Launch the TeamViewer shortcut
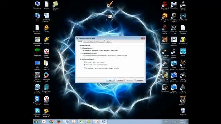 pos(37,101)
